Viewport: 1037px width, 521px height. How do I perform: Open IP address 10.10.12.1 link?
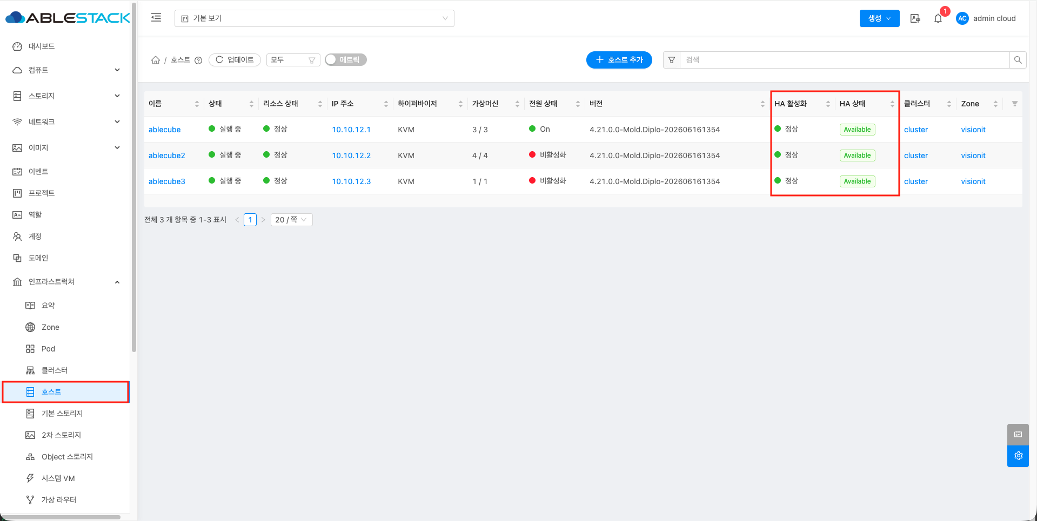[351, 130]
